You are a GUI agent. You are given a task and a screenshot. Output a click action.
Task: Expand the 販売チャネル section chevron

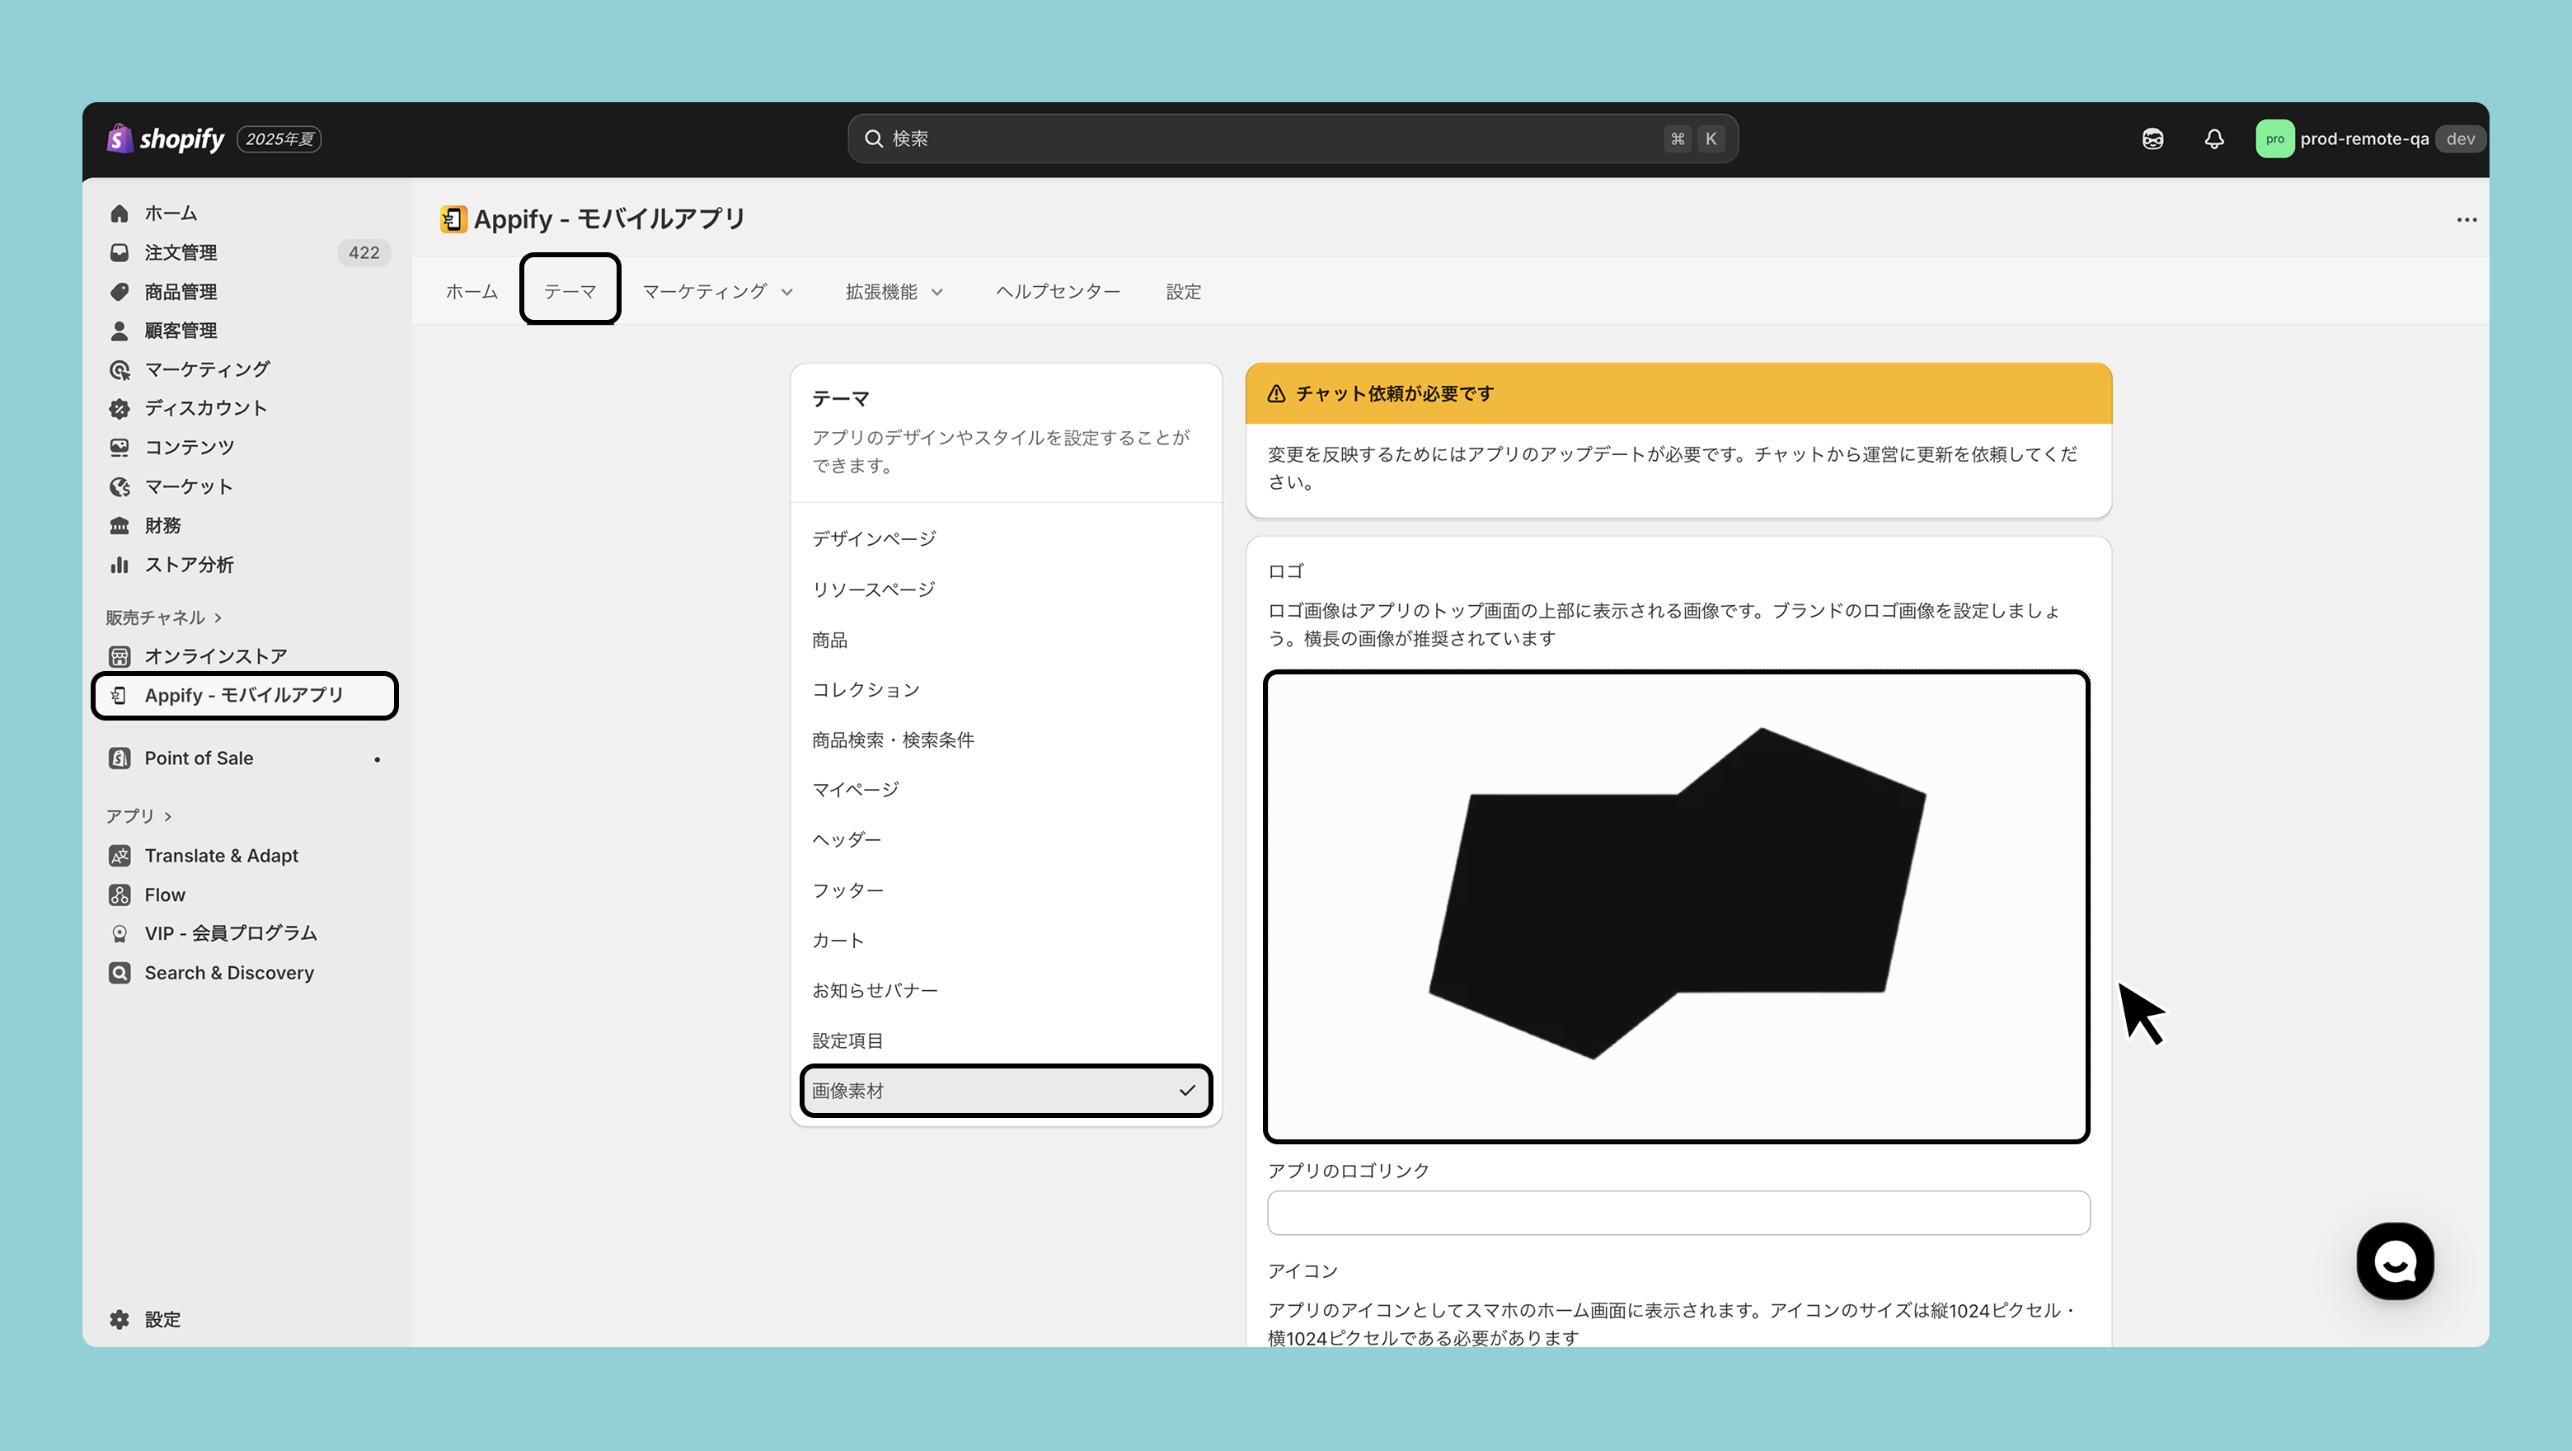pos(218,618)
